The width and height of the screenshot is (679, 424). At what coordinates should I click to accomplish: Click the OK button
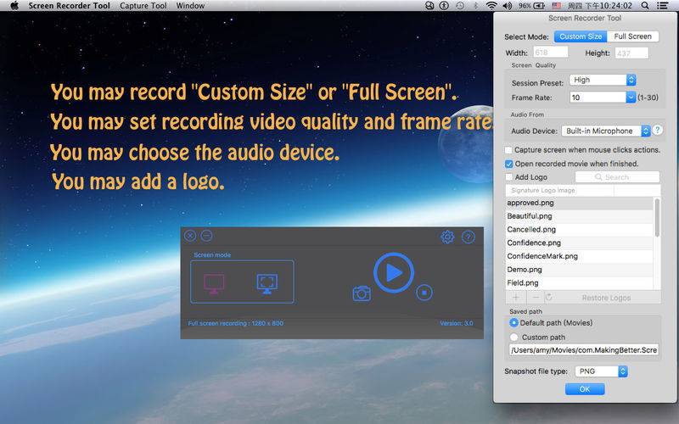(x=585, y=389)
